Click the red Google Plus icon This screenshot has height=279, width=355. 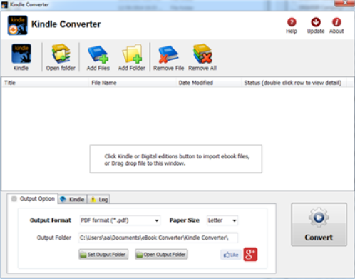(x=250, y=255)
